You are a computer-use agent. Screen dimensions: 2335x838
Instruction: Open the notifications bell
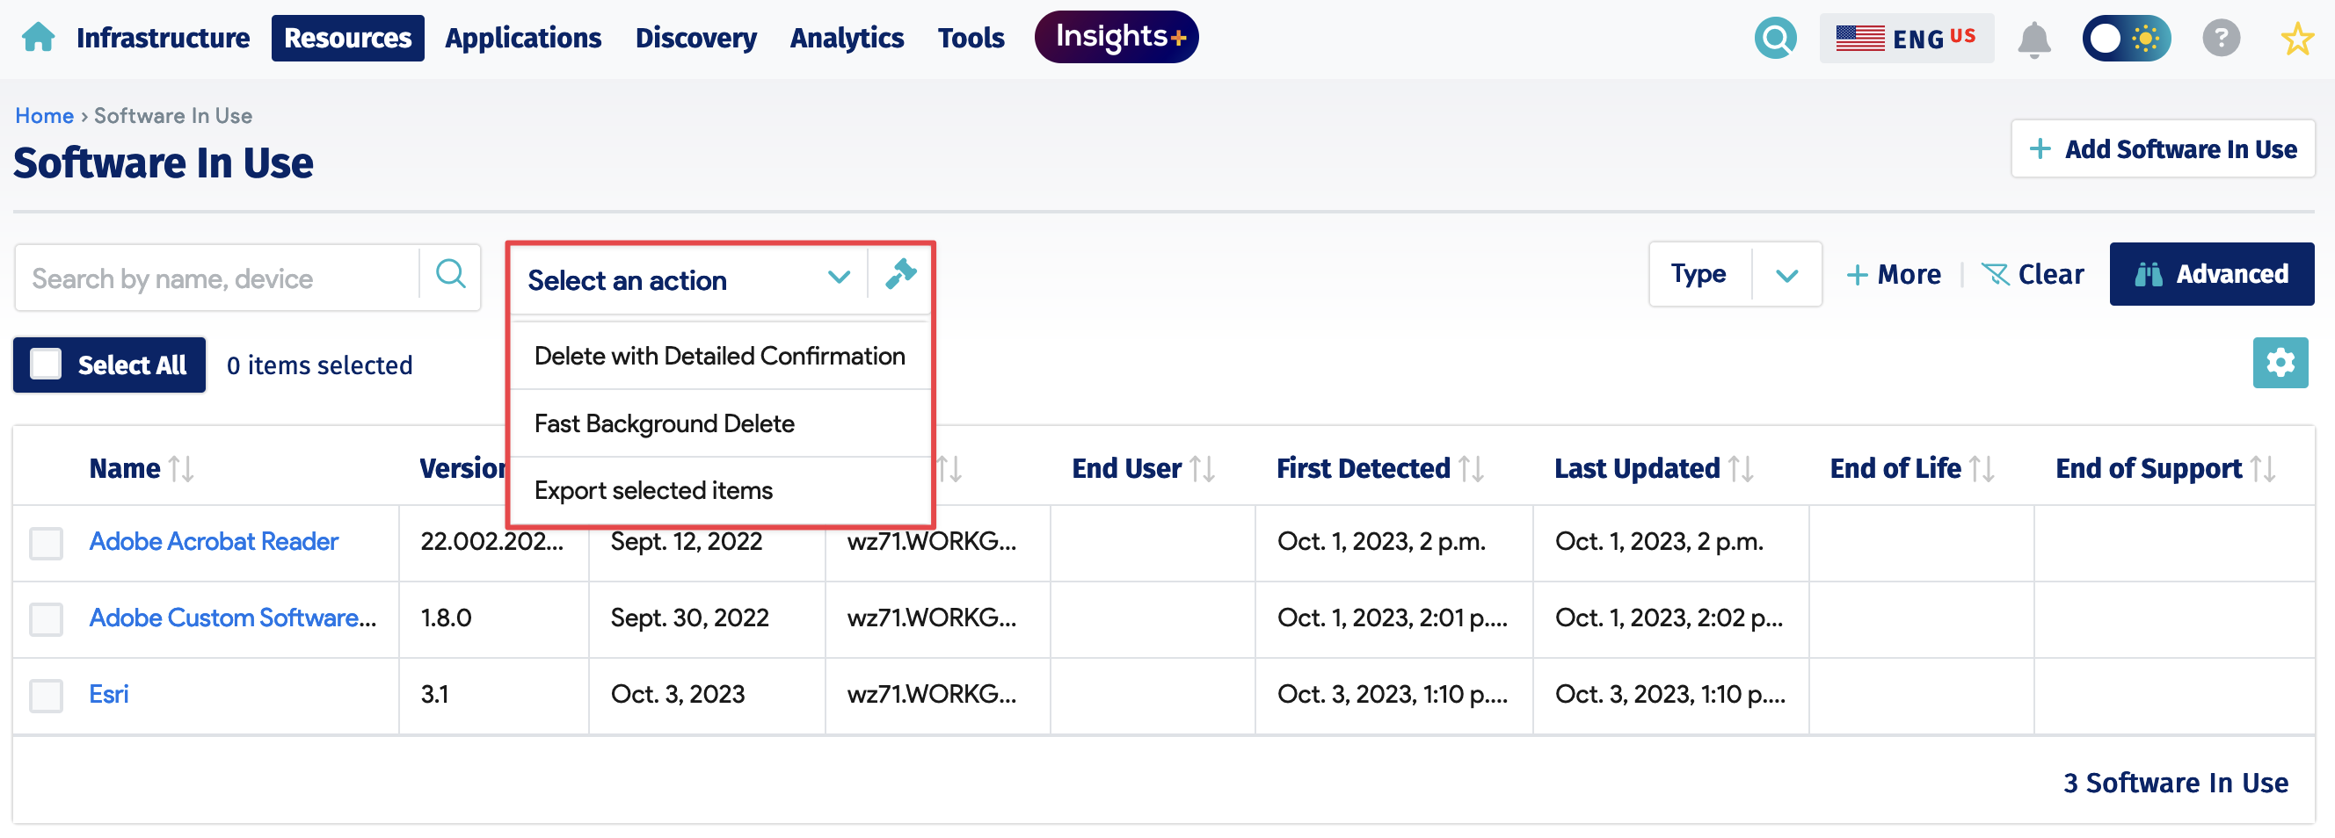click(x=2033, y=39)
